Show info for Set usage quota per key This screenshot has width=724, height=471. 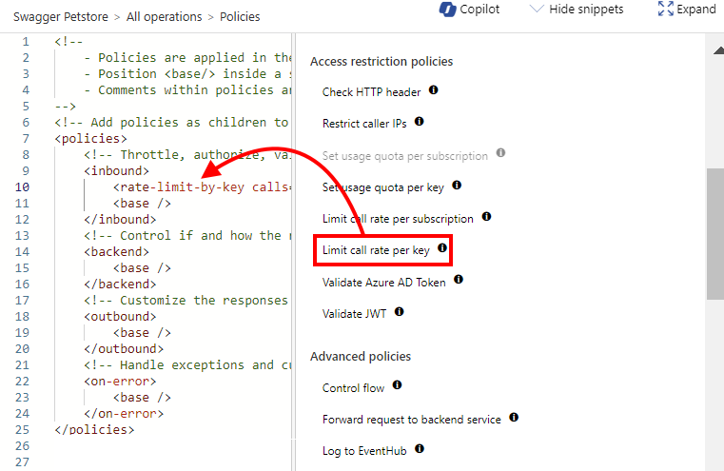pyautogui.click(x=457, y=186)
